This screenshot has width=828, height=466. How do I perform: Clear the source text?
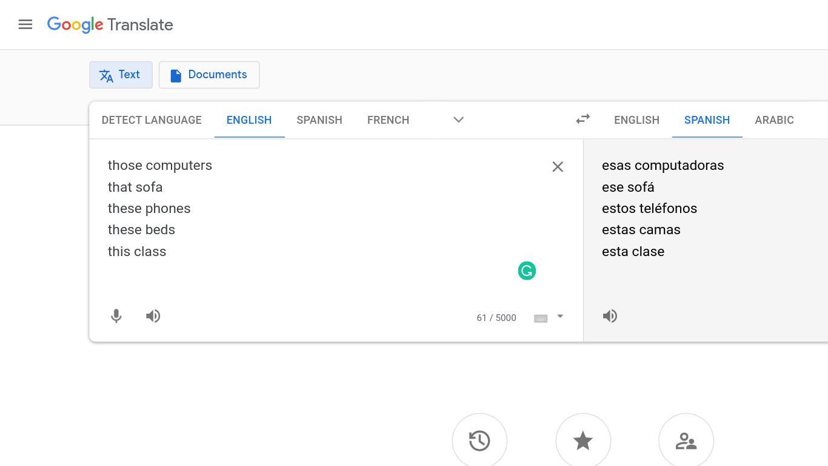tap(558, 167)
